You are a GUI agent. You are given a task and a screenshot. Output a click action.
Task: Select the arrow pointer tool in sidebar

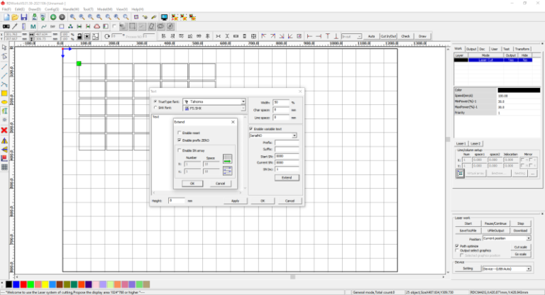pyautogui.click(x=4, y=48)
